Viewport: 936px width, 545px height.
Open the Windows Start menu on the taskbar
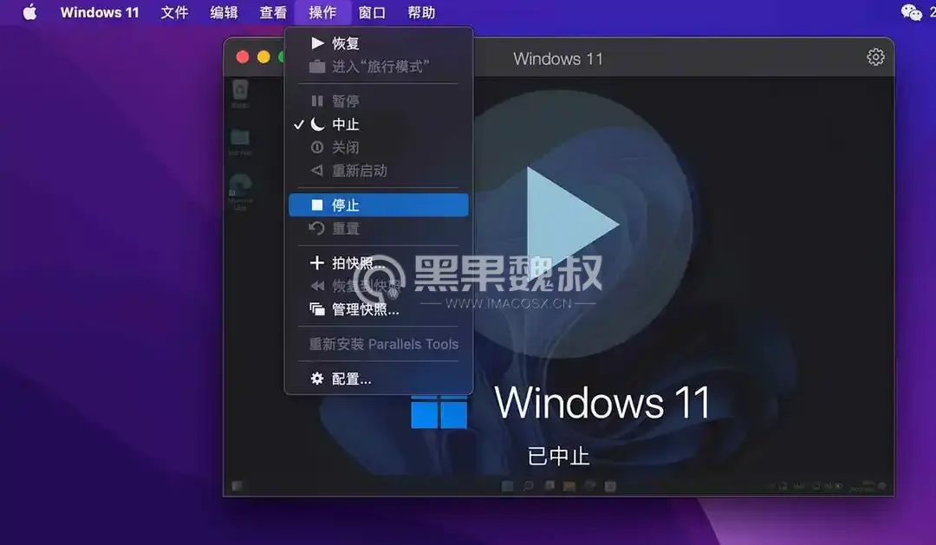tap(506, 487)
